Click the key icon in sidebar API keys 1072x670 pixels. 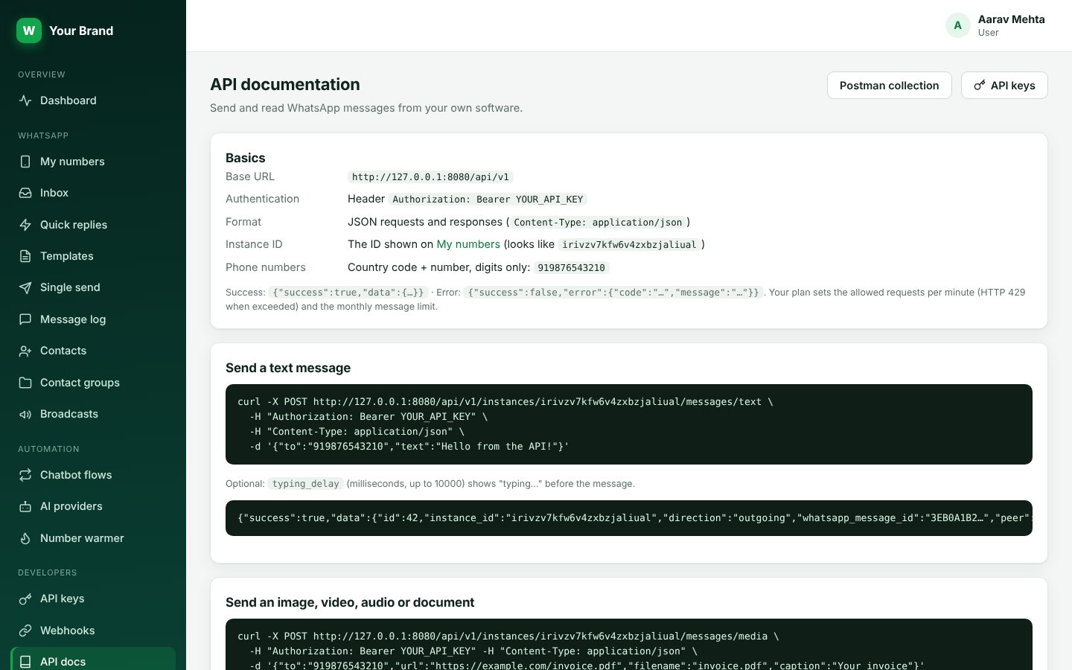(25, 599)
